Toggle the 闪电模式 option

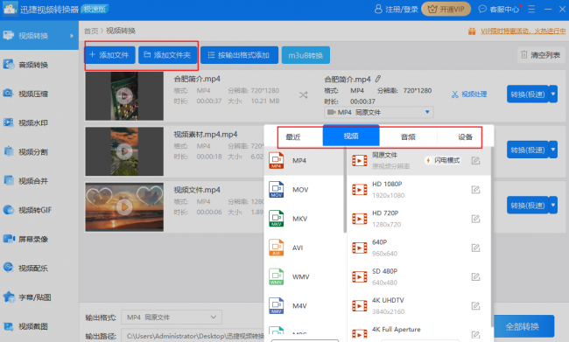(443, 160)
